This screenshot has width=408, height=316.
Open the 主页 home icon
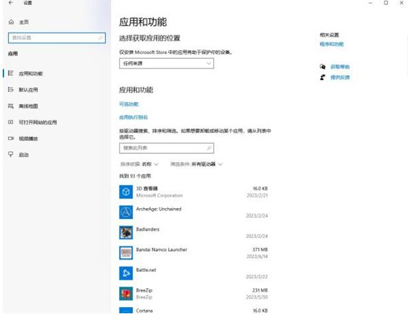pyautogui.click(x=11, y=22)
